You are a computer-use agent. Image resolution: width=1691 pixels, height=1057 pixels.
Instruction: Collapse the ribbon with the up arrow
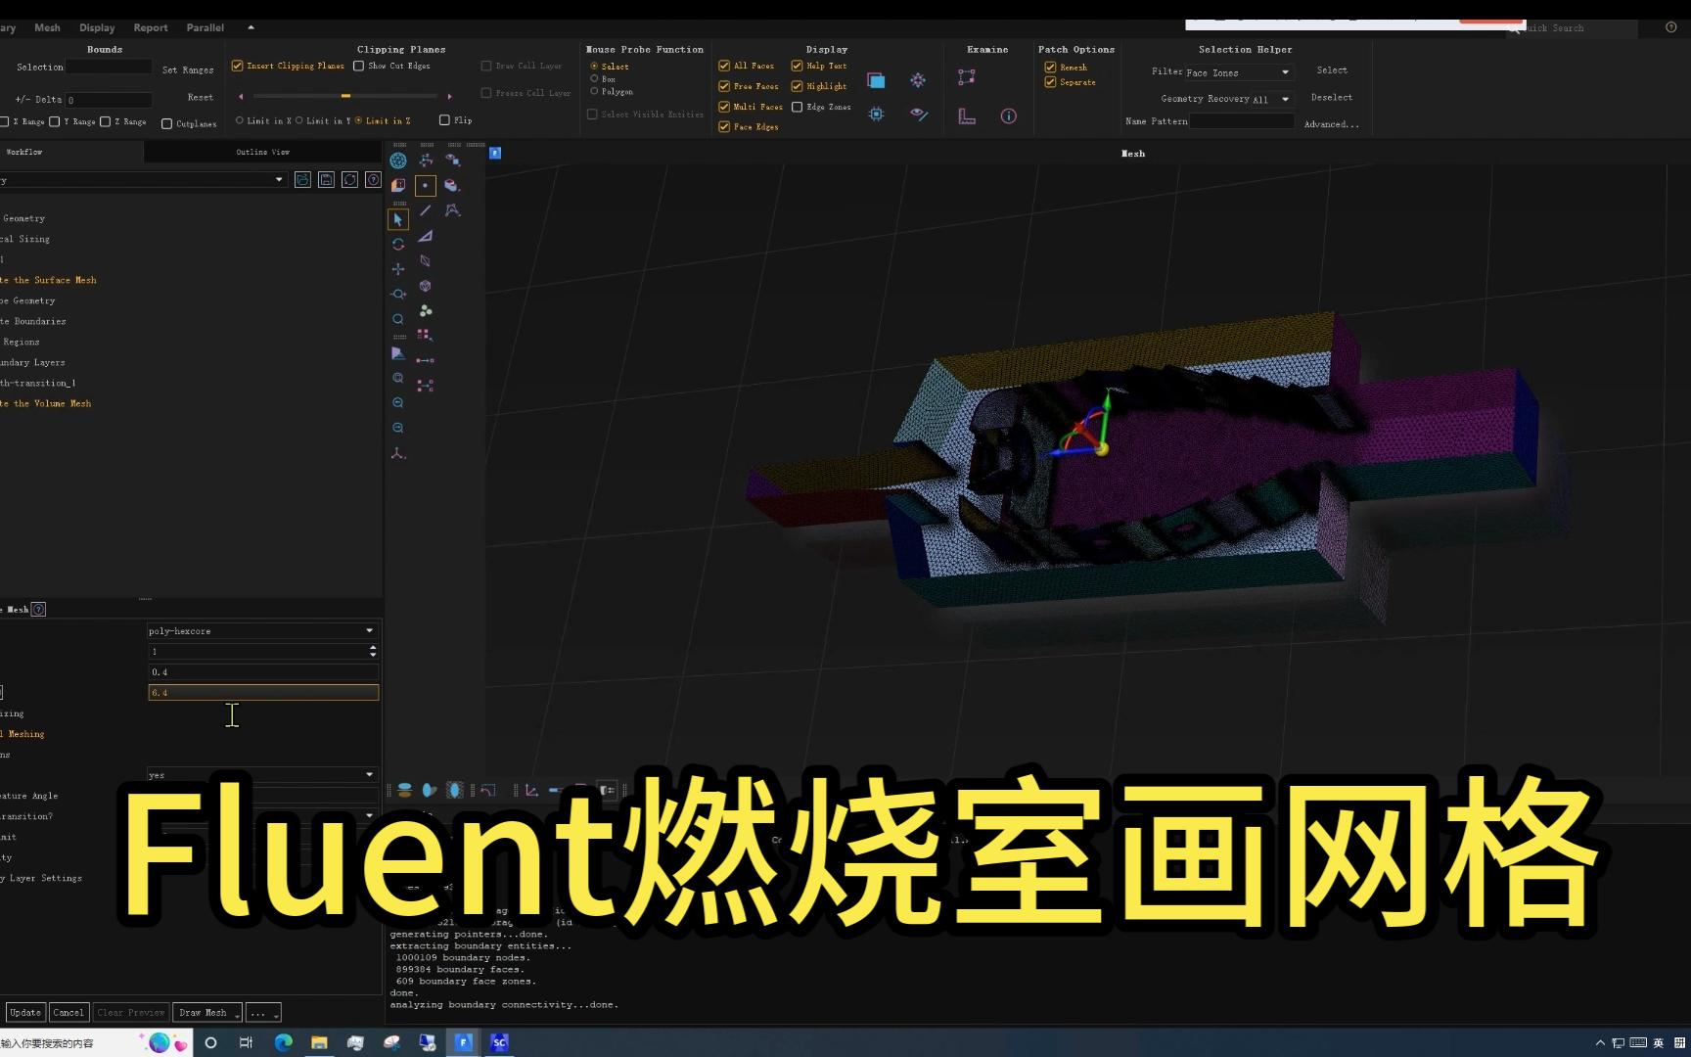click(251, 27)
